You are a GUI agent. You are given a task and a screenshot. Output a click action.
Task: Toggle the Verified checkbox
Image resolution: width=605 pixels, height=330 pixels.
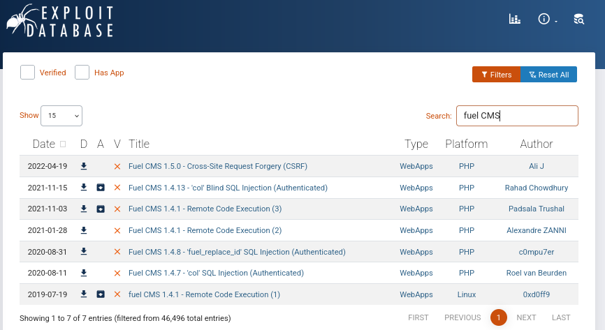(x=27, y=73)
